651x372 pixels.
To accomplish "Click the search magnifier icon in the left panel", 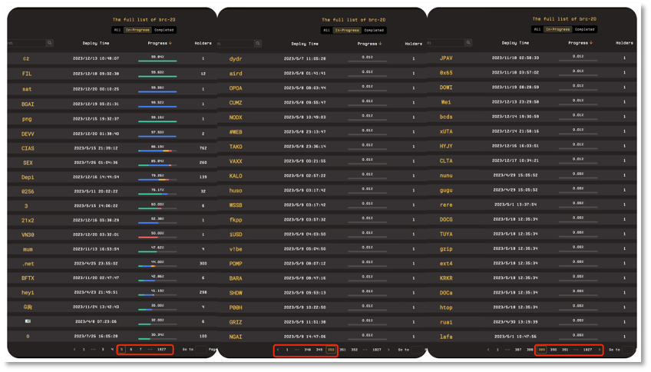I will [50, 44].
